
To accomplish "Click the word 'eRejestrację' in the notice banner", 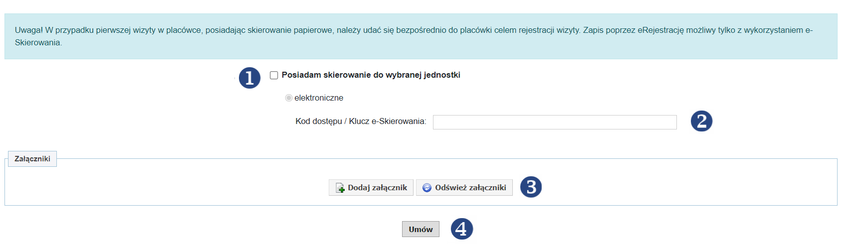I will tap(661, 30).
